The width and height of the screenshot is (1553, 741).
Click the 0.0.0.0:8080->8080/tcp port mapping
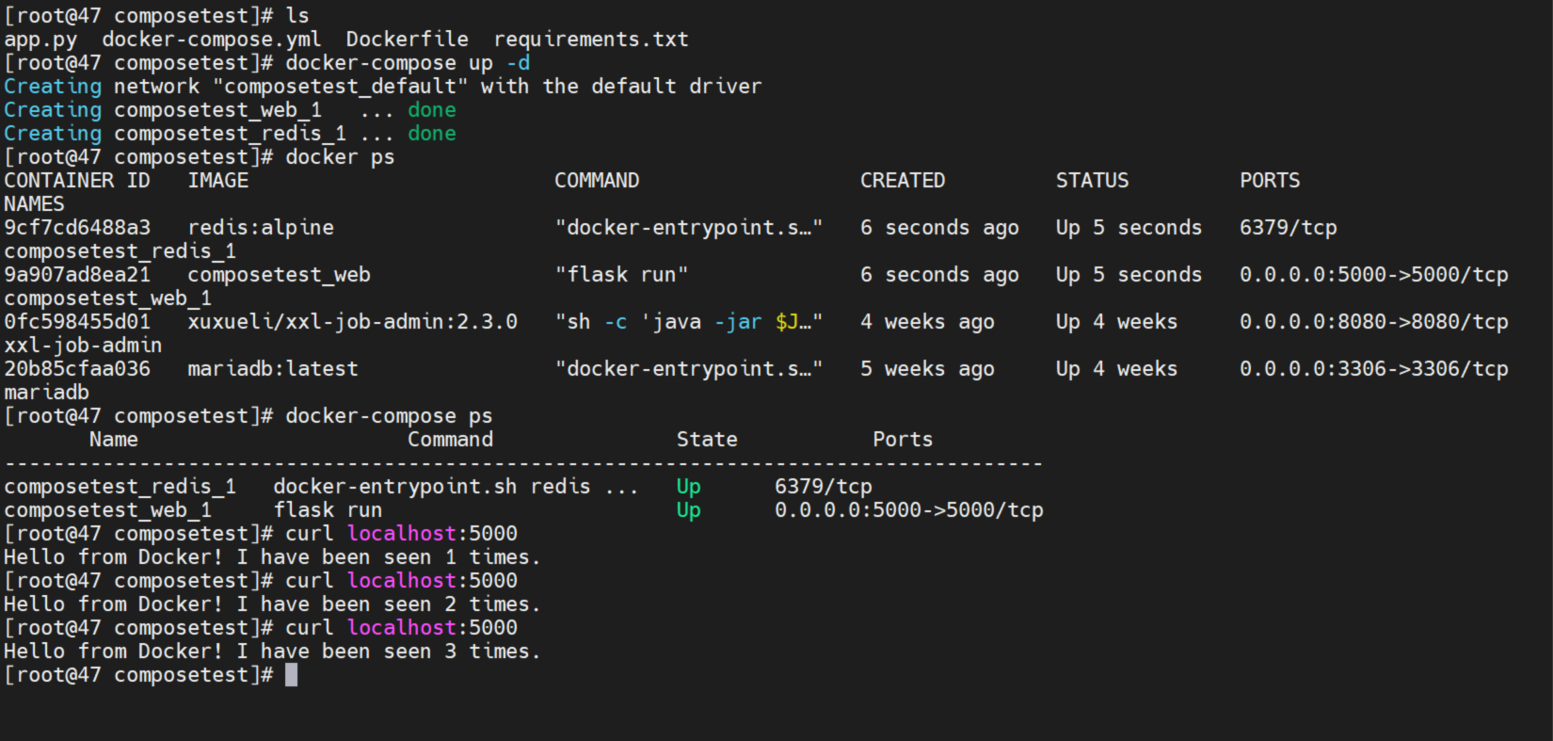coord(1373,322)
